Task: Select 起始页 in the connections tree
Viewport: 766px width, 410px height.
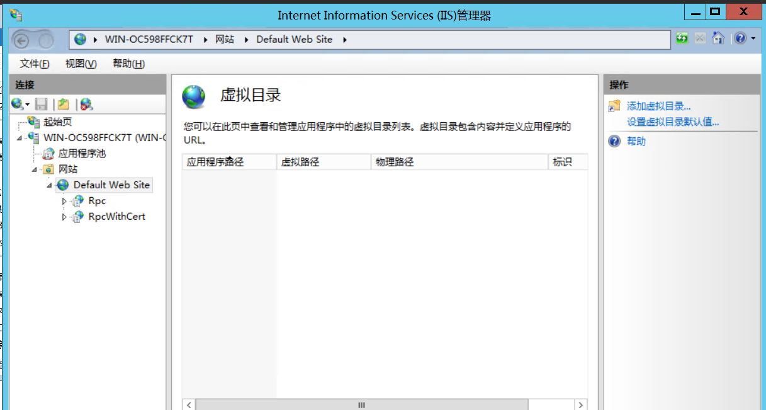Action: pyautogui.click(x=58, y=122)
